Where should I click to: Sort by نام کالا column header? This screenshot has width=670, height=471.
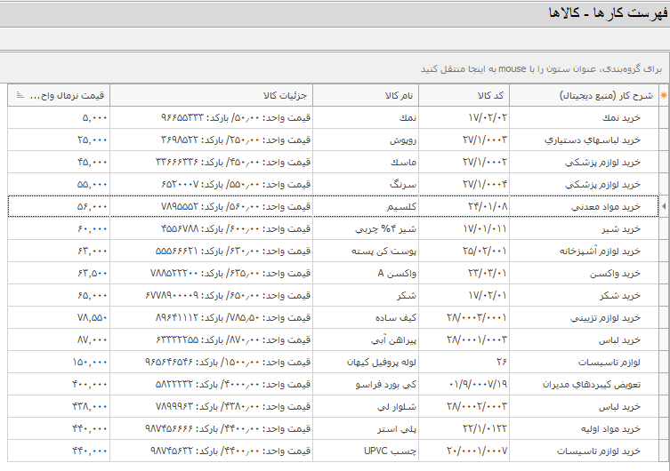[366, 95]
